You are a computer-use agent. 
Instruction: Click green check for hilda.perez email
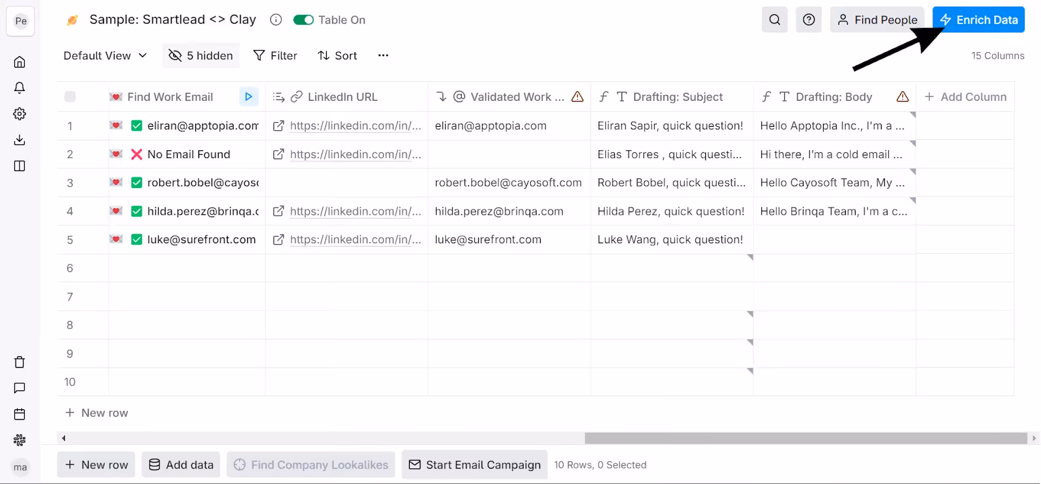point(137,211)
